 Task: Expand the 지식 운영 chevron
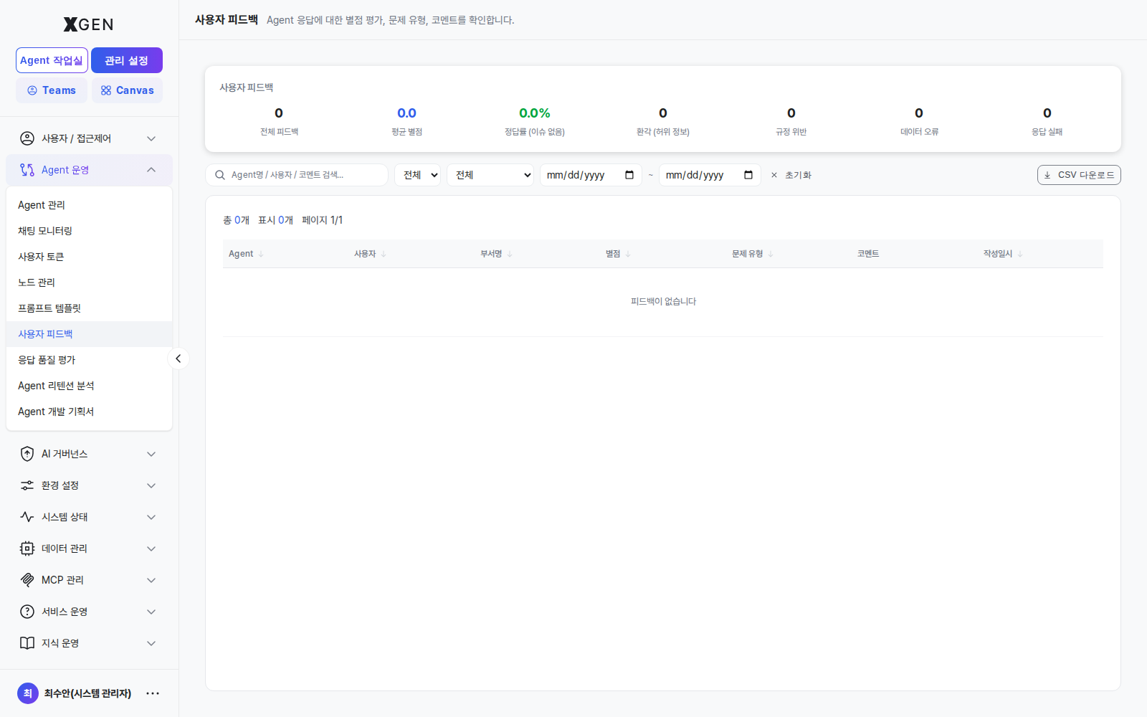(x=151, y=643)
